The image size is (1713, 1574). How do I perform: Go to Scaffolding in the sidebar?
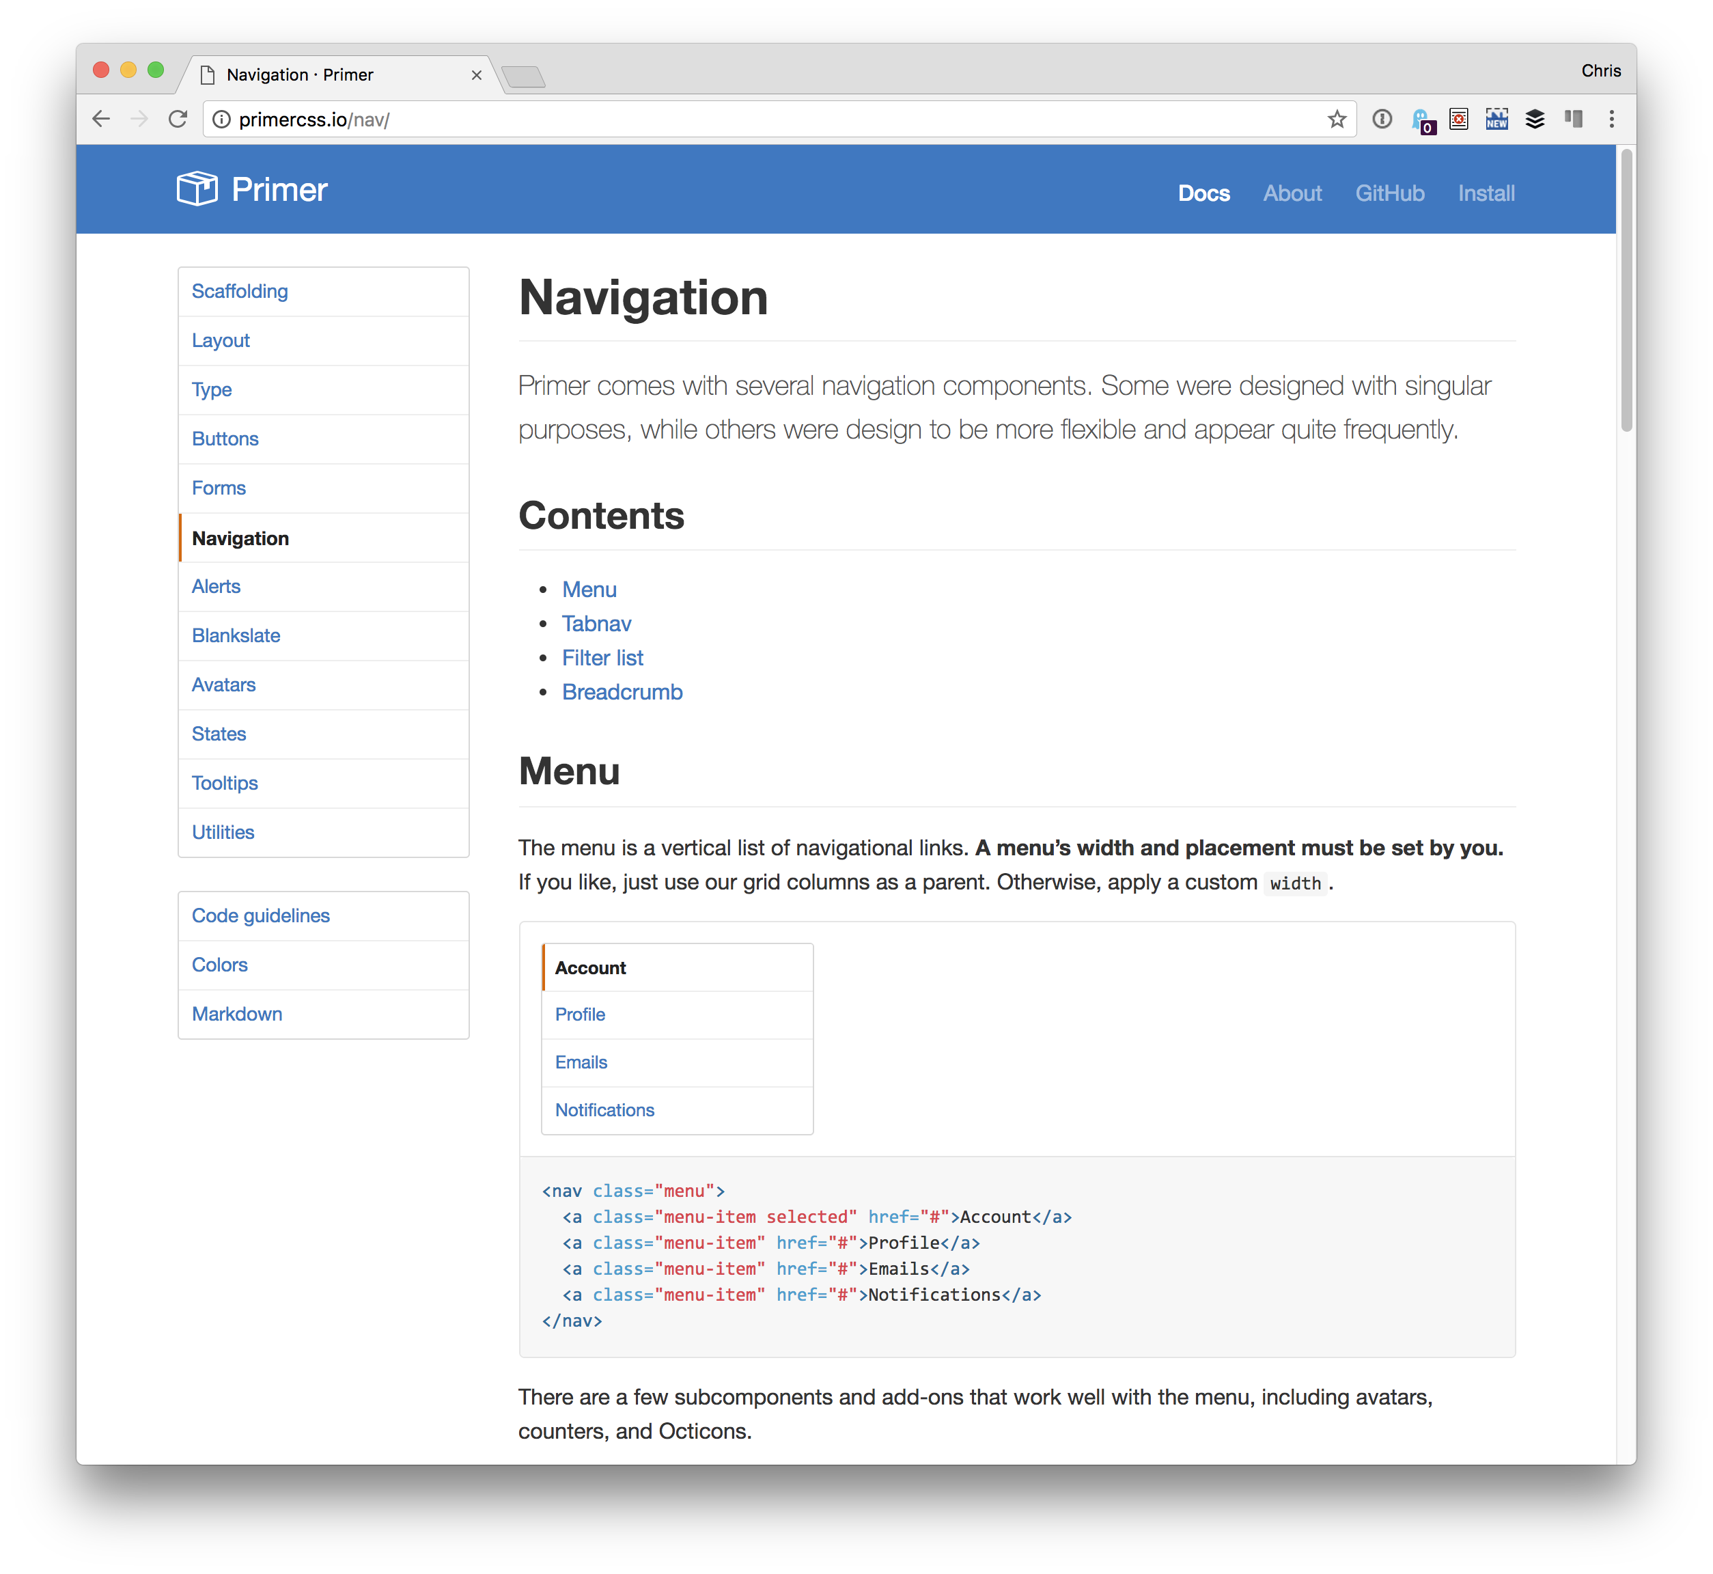(x=324, y=292)
